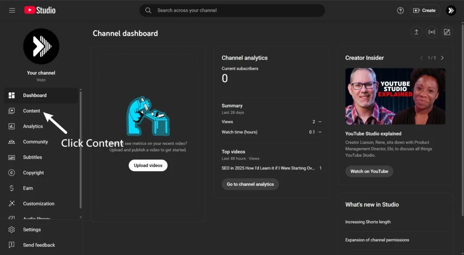Open Copyright in sidebar
This screenshot has height=255, width=464.
(41, 173)
